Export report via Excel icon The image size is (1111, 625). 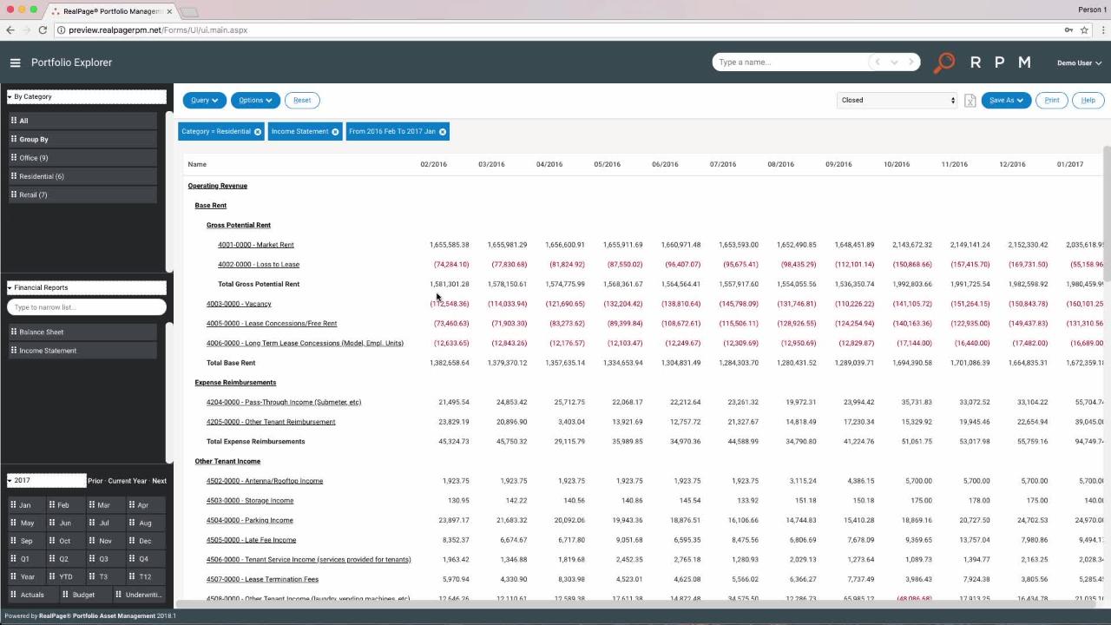click(970, 101)
